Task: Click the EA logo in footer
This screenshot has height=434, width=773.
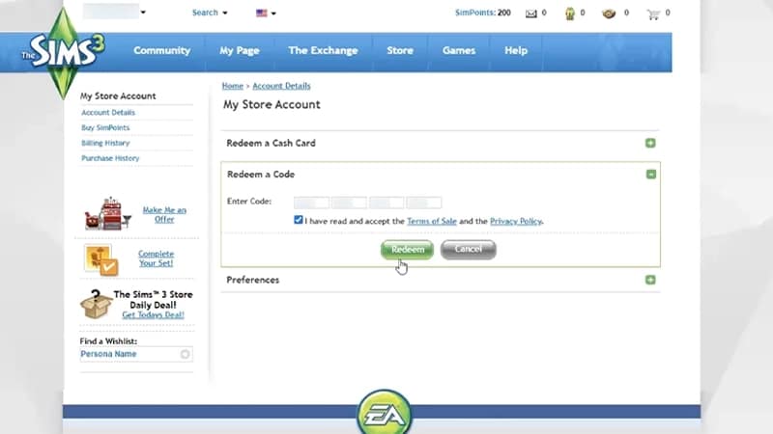Action: point(385,413)
